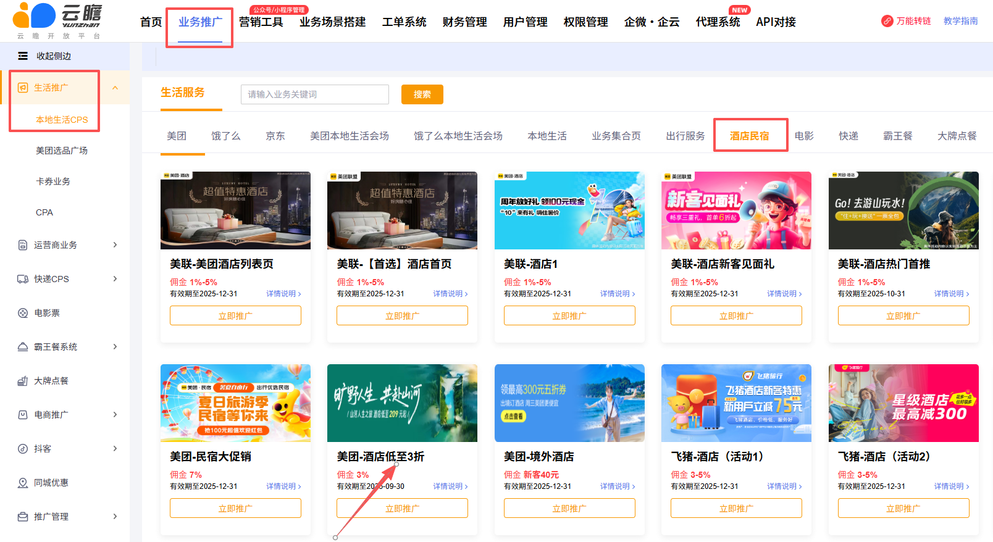
Task: Open the 代理系统 navigation item
Action: coord(718,22)
